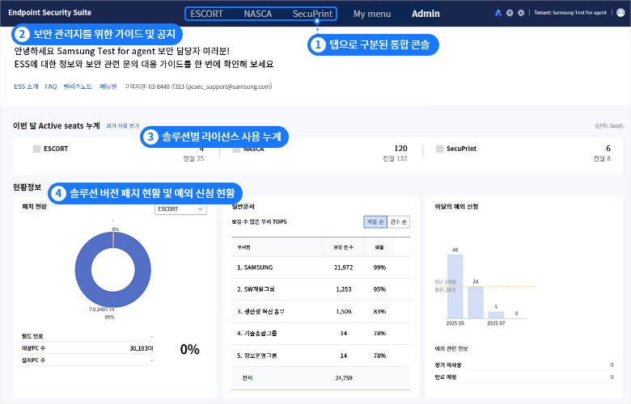Click the 비율 column header
This screenshot has height=404, width=631.
coord(379,247)
